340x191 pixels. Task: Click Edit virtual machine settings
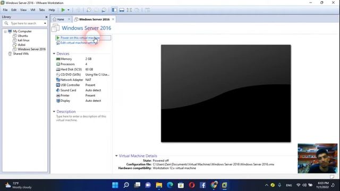tap(79, 43)
